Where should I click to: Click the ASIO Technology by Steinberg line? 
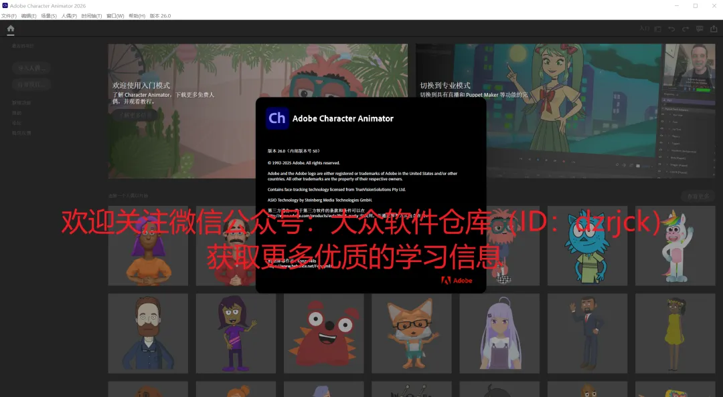pos(319,200)
